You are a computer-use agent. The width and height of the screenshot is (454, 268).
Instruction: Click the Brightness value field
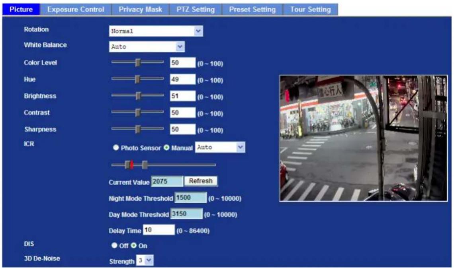183,96
